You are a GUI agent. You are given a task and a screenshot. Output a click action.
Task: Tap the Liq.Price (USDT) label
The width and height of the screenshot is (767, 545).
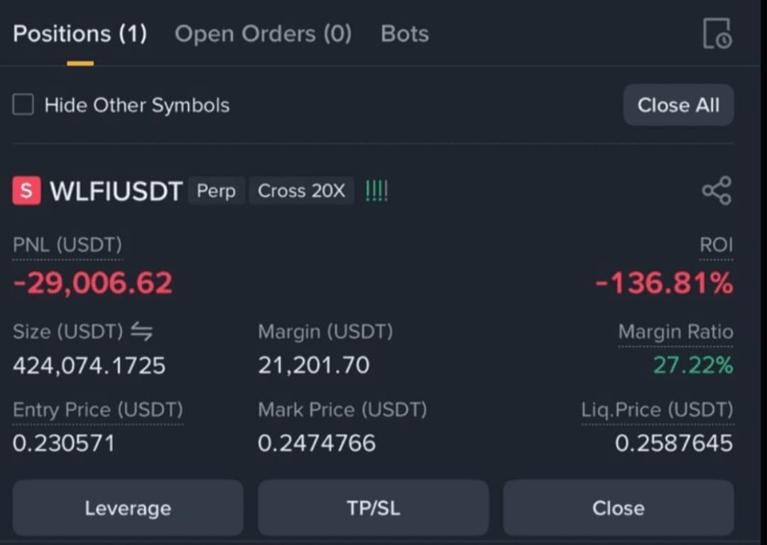coord(658,409)
